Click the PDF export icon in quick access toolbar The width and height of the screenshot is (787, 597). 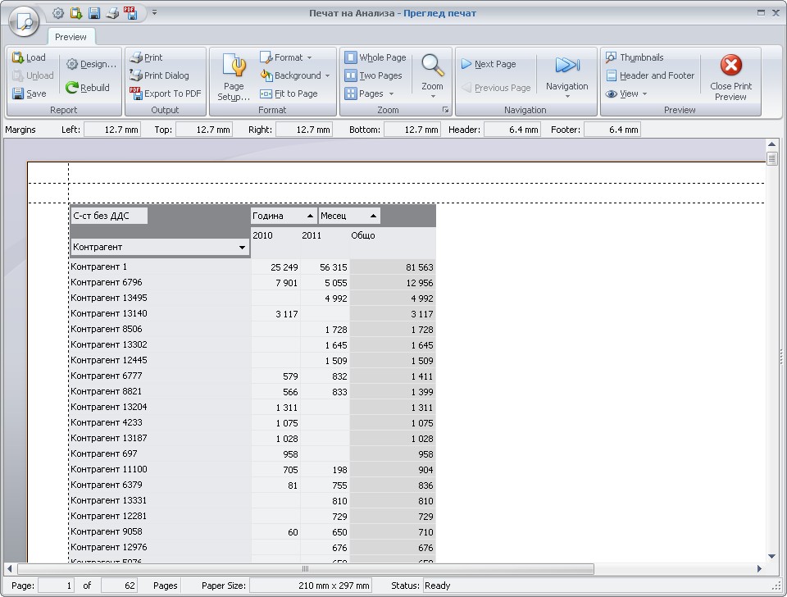[130, 14]
